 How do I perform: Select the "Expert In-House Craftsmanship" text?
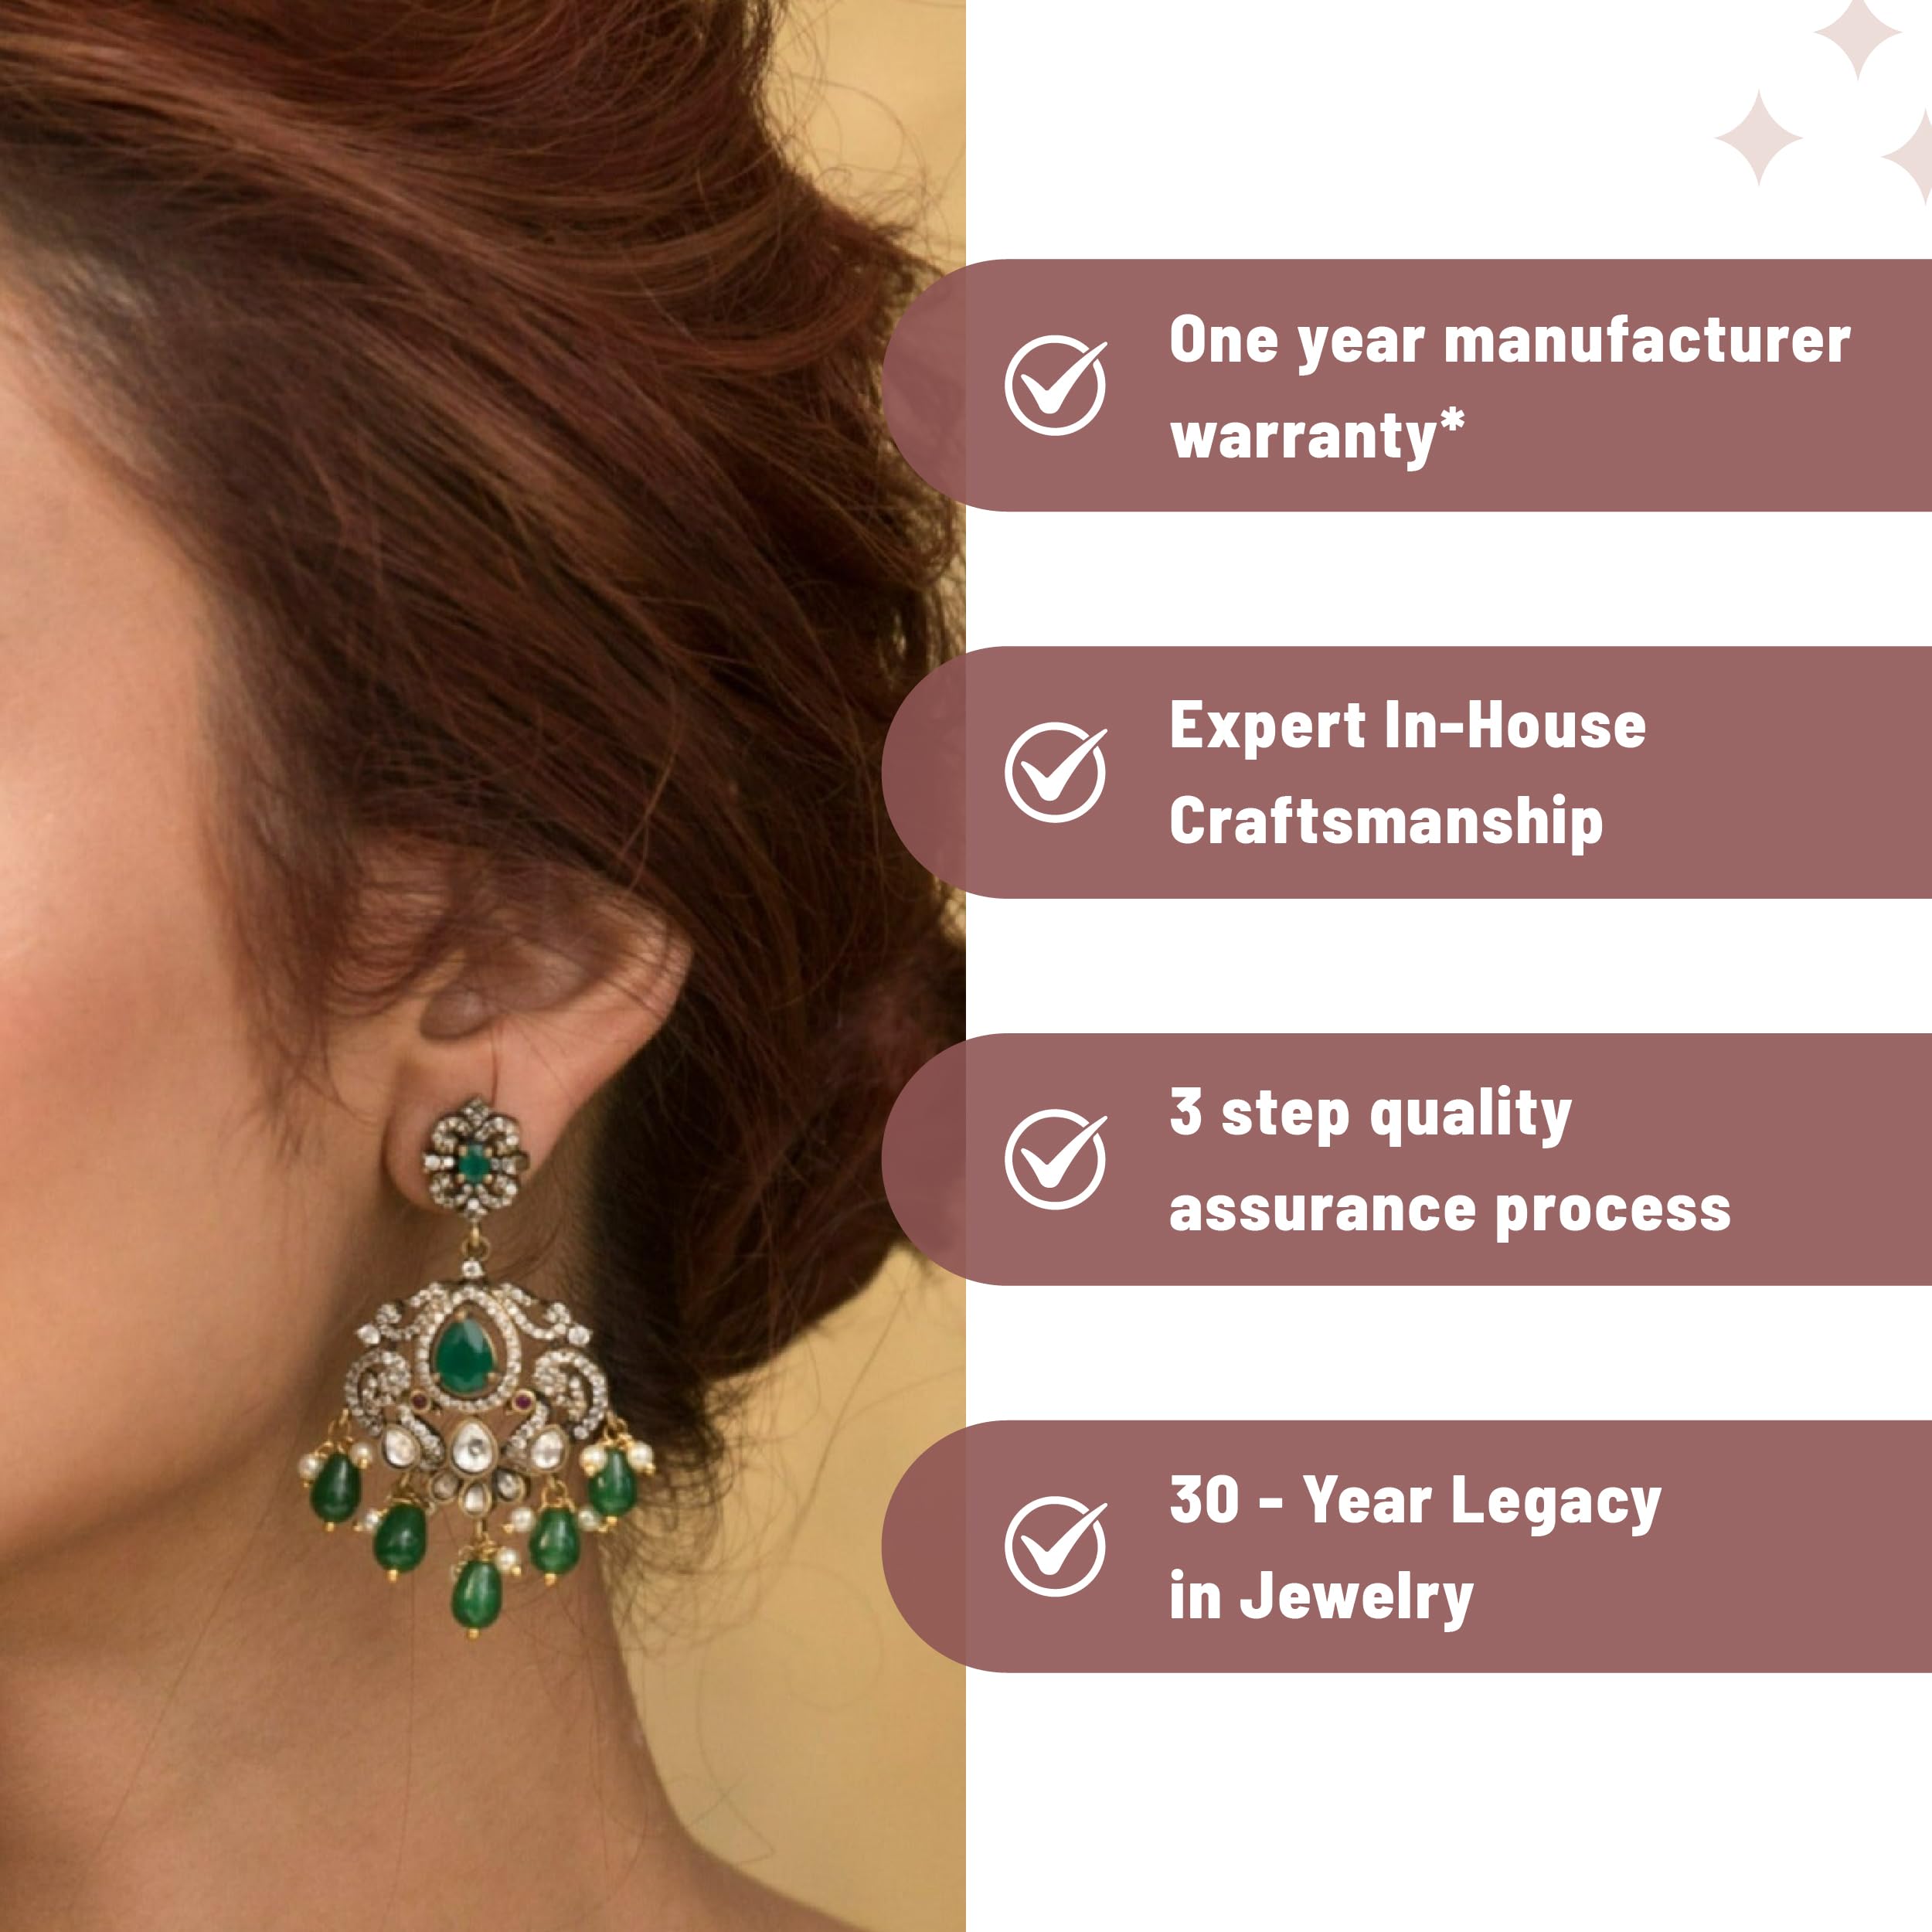1407,774
